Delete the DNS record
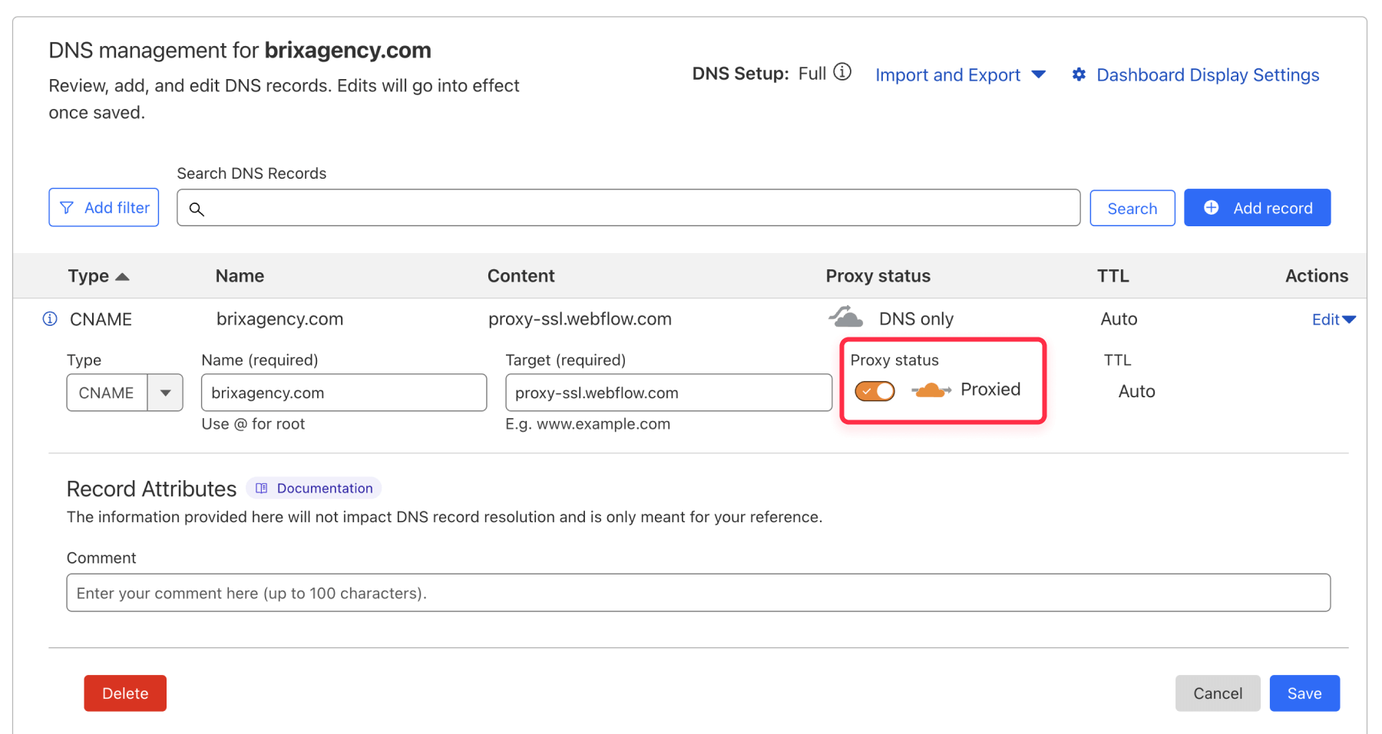 pos(125,693)
